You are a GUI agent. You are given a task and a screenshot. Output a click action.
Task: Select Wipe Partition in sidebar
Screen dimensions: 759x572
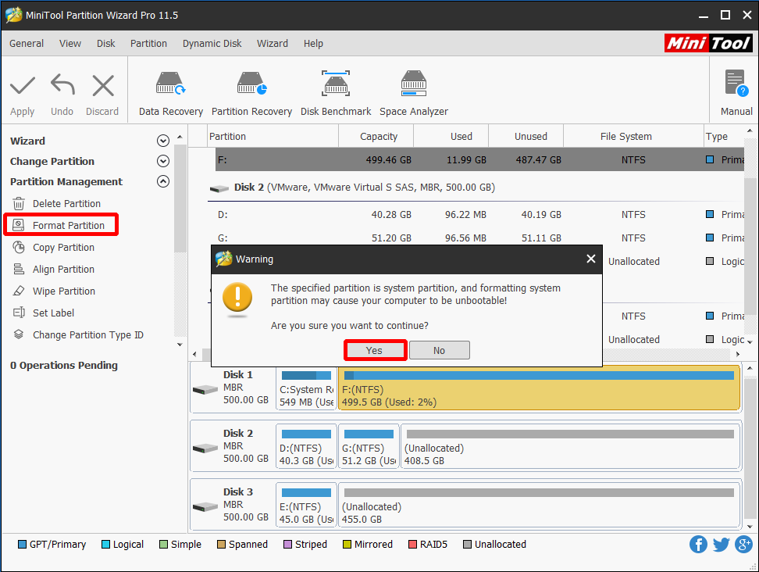64,291
